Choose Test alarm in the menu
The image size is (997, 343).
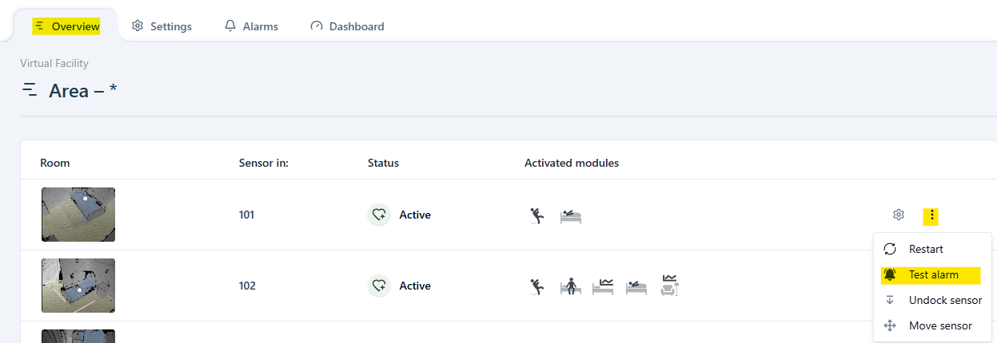click(932, 274)
